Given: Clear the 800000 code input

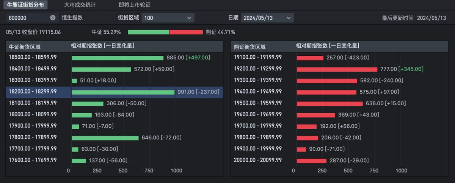Looking at the screenshot, I should click(x=53, y=18).
